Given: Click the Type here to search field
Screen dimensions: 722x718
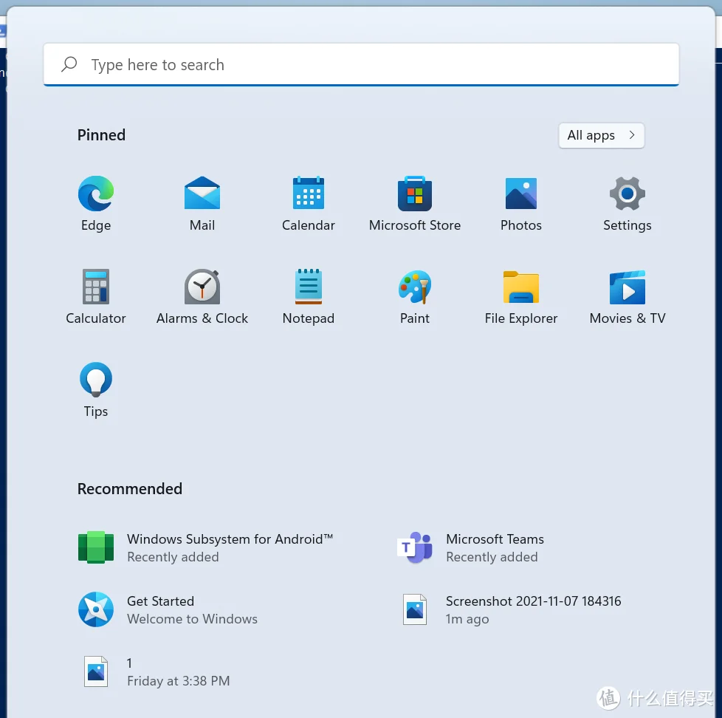Looking at the screenshot, I should 361,64.
